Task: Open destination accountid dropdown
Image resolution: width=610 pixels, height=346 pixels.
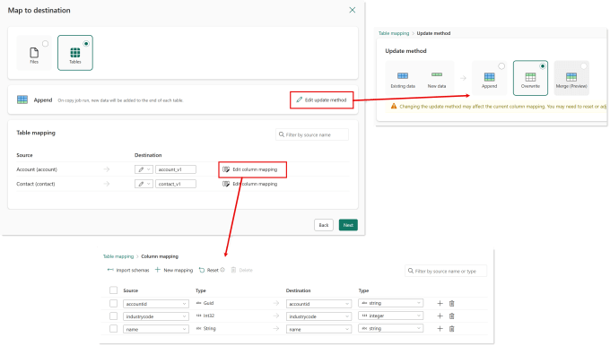Action: pos(319,304)
